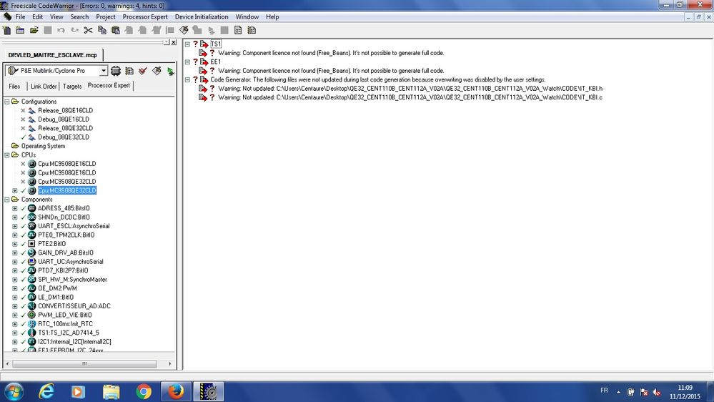This screenshot has width=714, height=402.
Task: Select the I2C1:Internal_I2C component
Action: (74, 342)
